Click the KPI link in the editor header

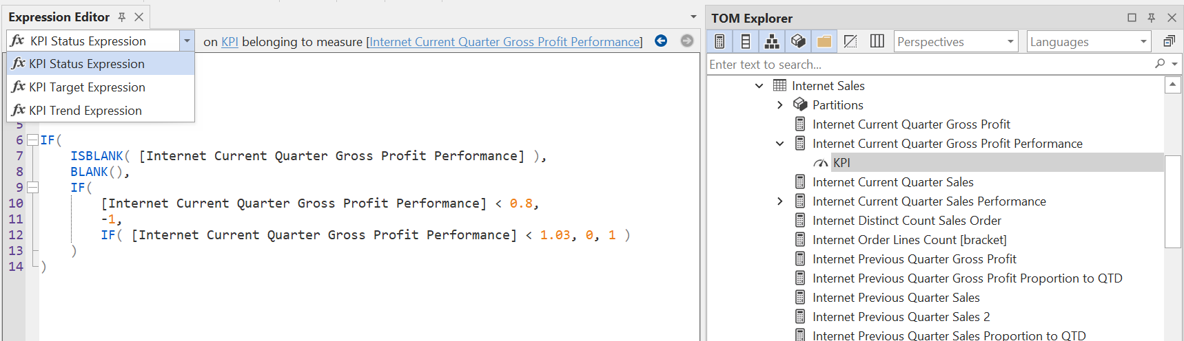(229, 42)
